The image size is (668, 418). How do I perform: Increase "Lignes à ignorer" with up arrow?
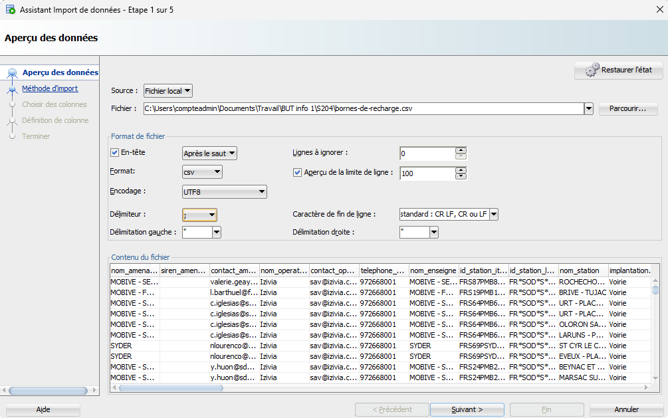pos(459,150)
